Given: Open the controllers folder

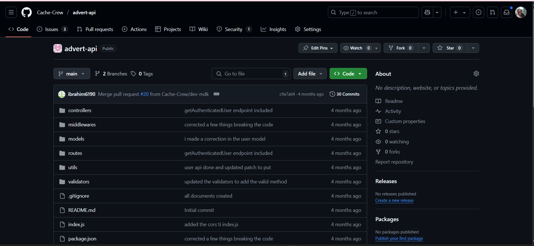Looking at the screenshot, I should [x=80, y=110].
